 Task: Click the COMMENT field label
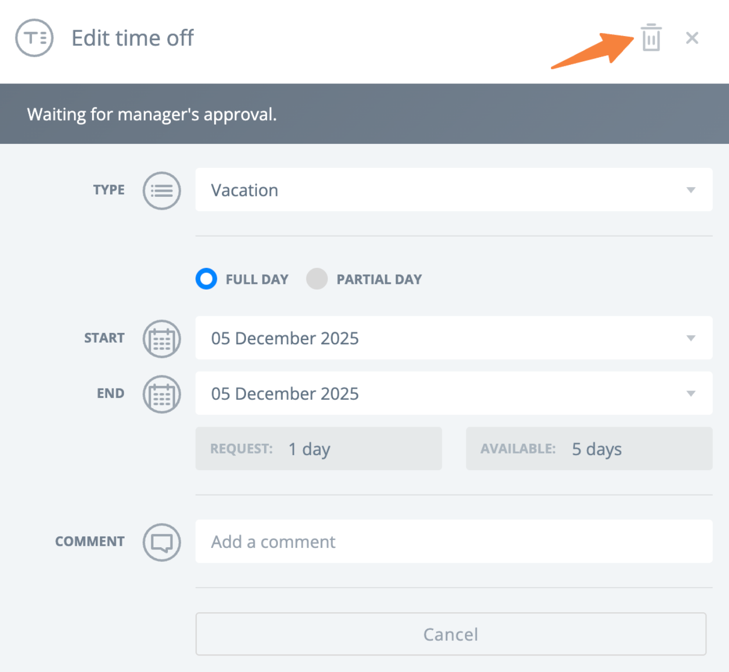tap(90, 542)
